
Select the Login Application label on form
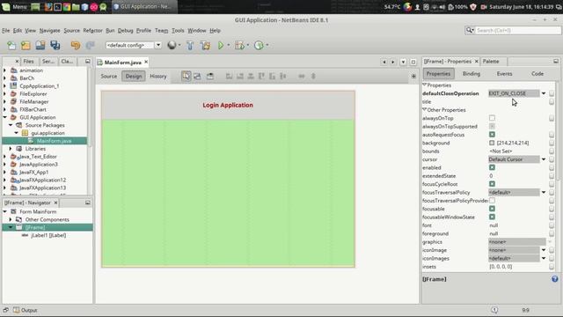(x=228, y=105)
